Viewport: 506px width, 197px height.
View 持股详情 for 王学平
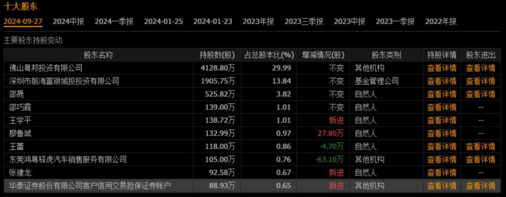click(x=442, y=120)
